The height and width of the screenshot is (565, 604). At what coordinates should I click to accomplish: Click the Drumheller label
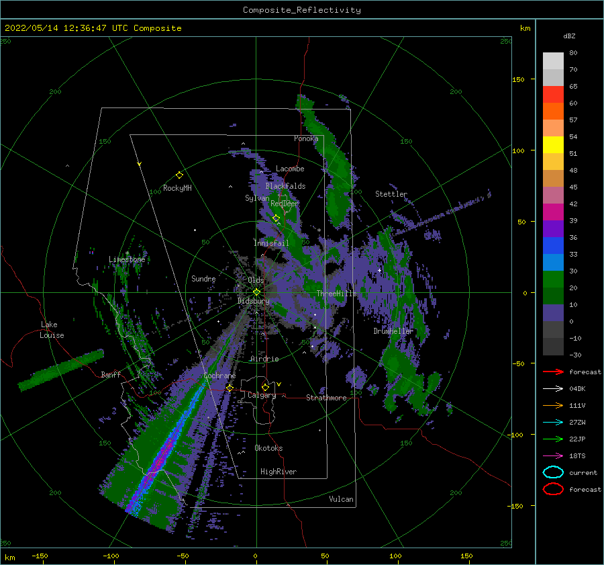(393, 331)
